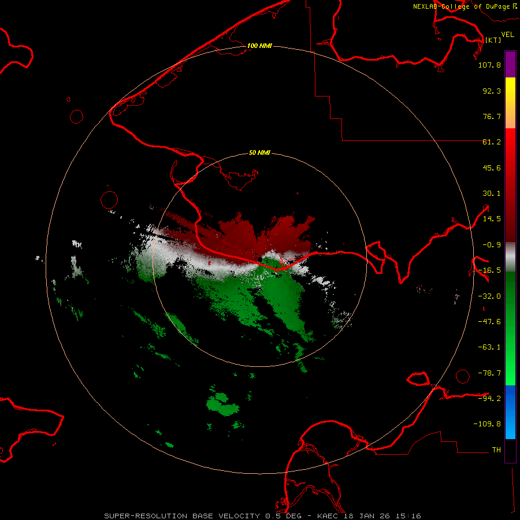Click the 45.6 legend value

[x=492, y=168]
